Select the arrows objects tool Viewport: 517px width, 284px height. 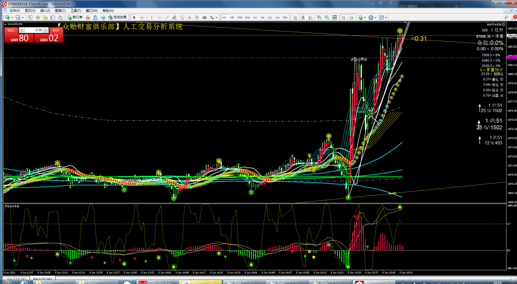tap(212, 17)
